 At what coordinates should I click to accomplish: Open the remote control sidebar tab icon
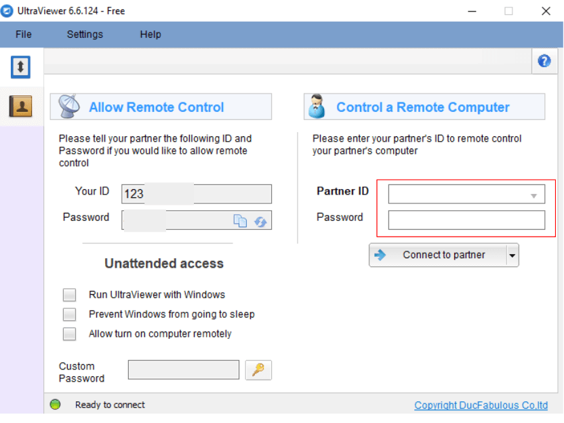[21, 66]
